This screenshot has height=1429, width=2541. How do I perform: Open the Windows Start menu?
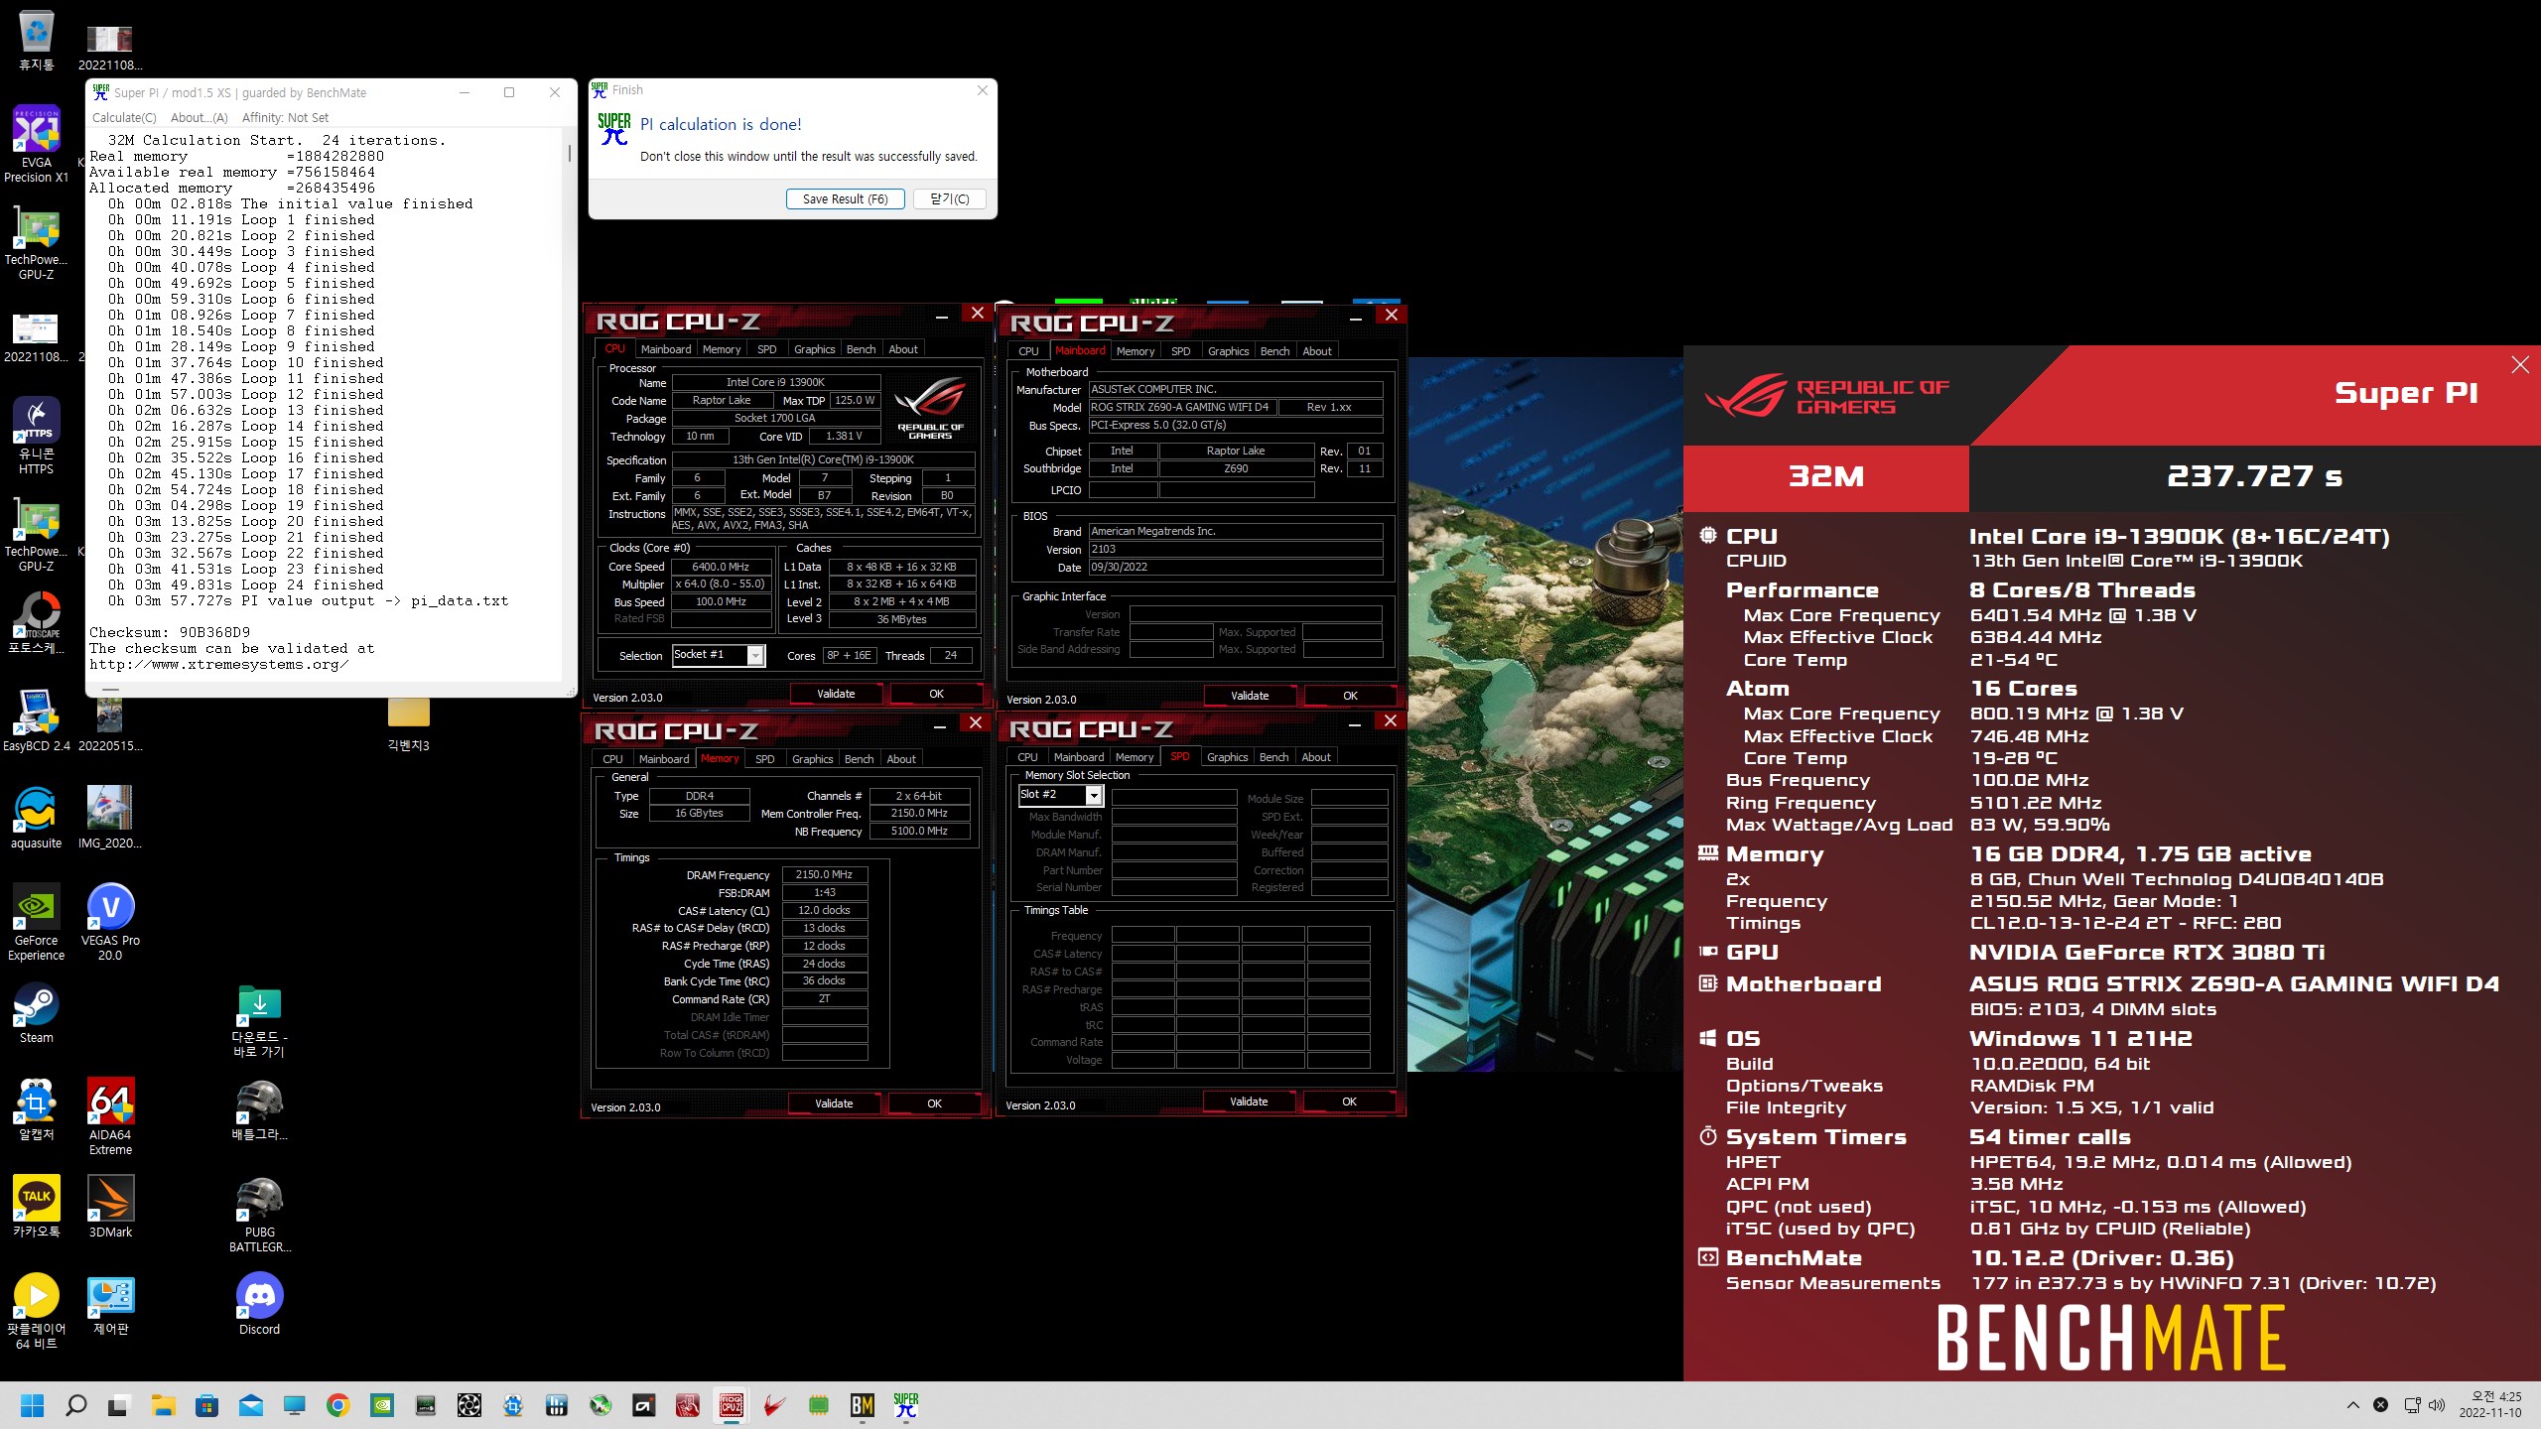33,1405
